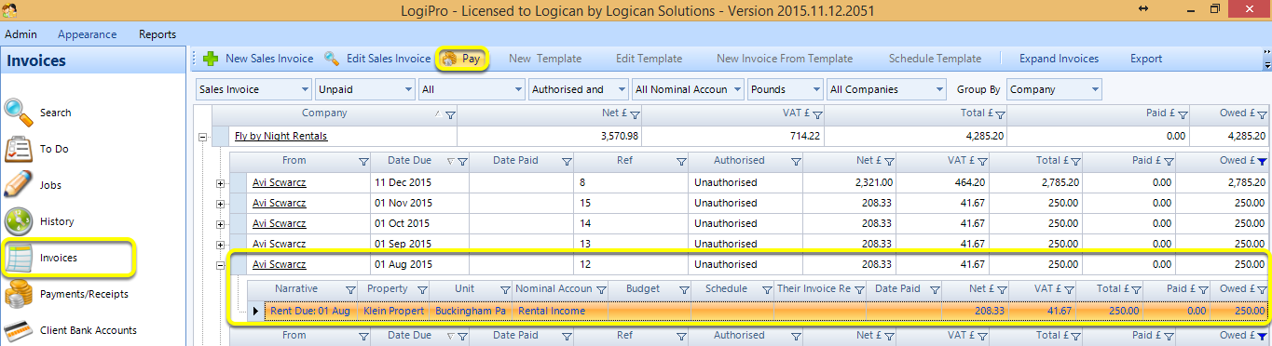Open the Fly by Night Rentals link

(280, 136)
